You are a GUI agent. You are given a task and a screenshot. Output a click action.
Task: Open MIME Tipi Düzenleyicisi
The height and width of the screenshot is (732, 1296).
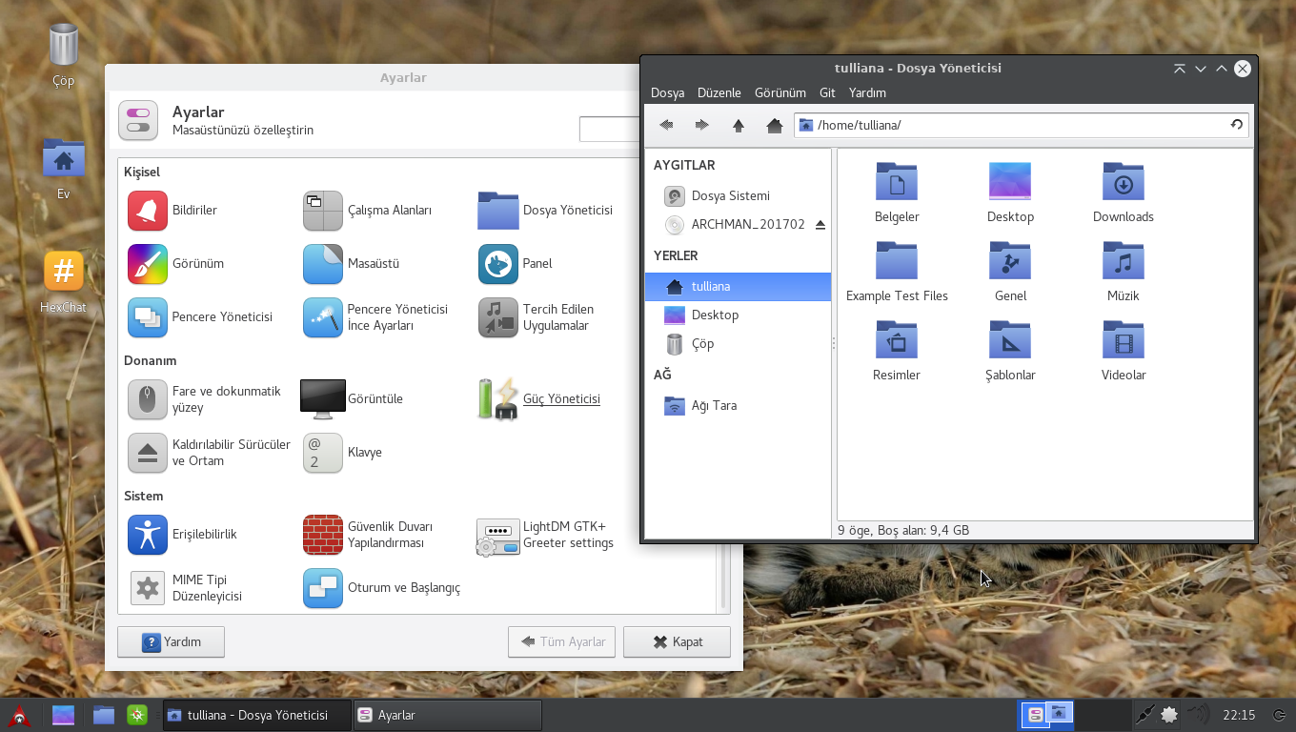pyautogui.click(x=186, y=588)
